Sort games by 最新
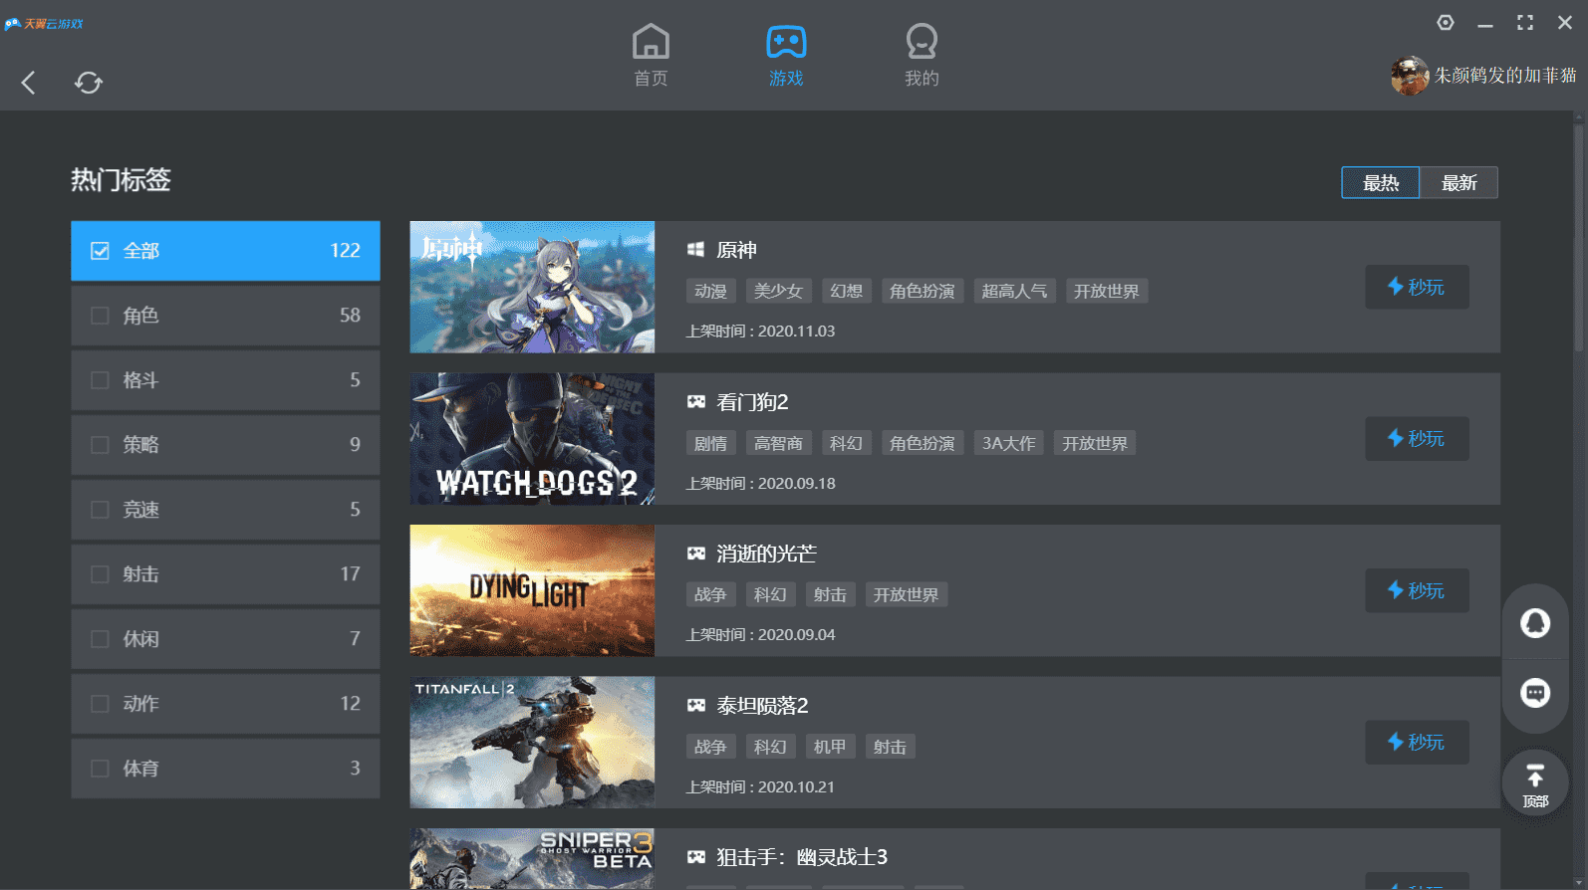The height and width of the screenshot is (890, 1588). tap(1458, 183)
